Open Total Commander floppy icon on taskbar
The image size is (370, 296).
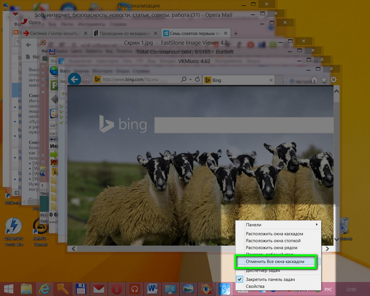81,289
